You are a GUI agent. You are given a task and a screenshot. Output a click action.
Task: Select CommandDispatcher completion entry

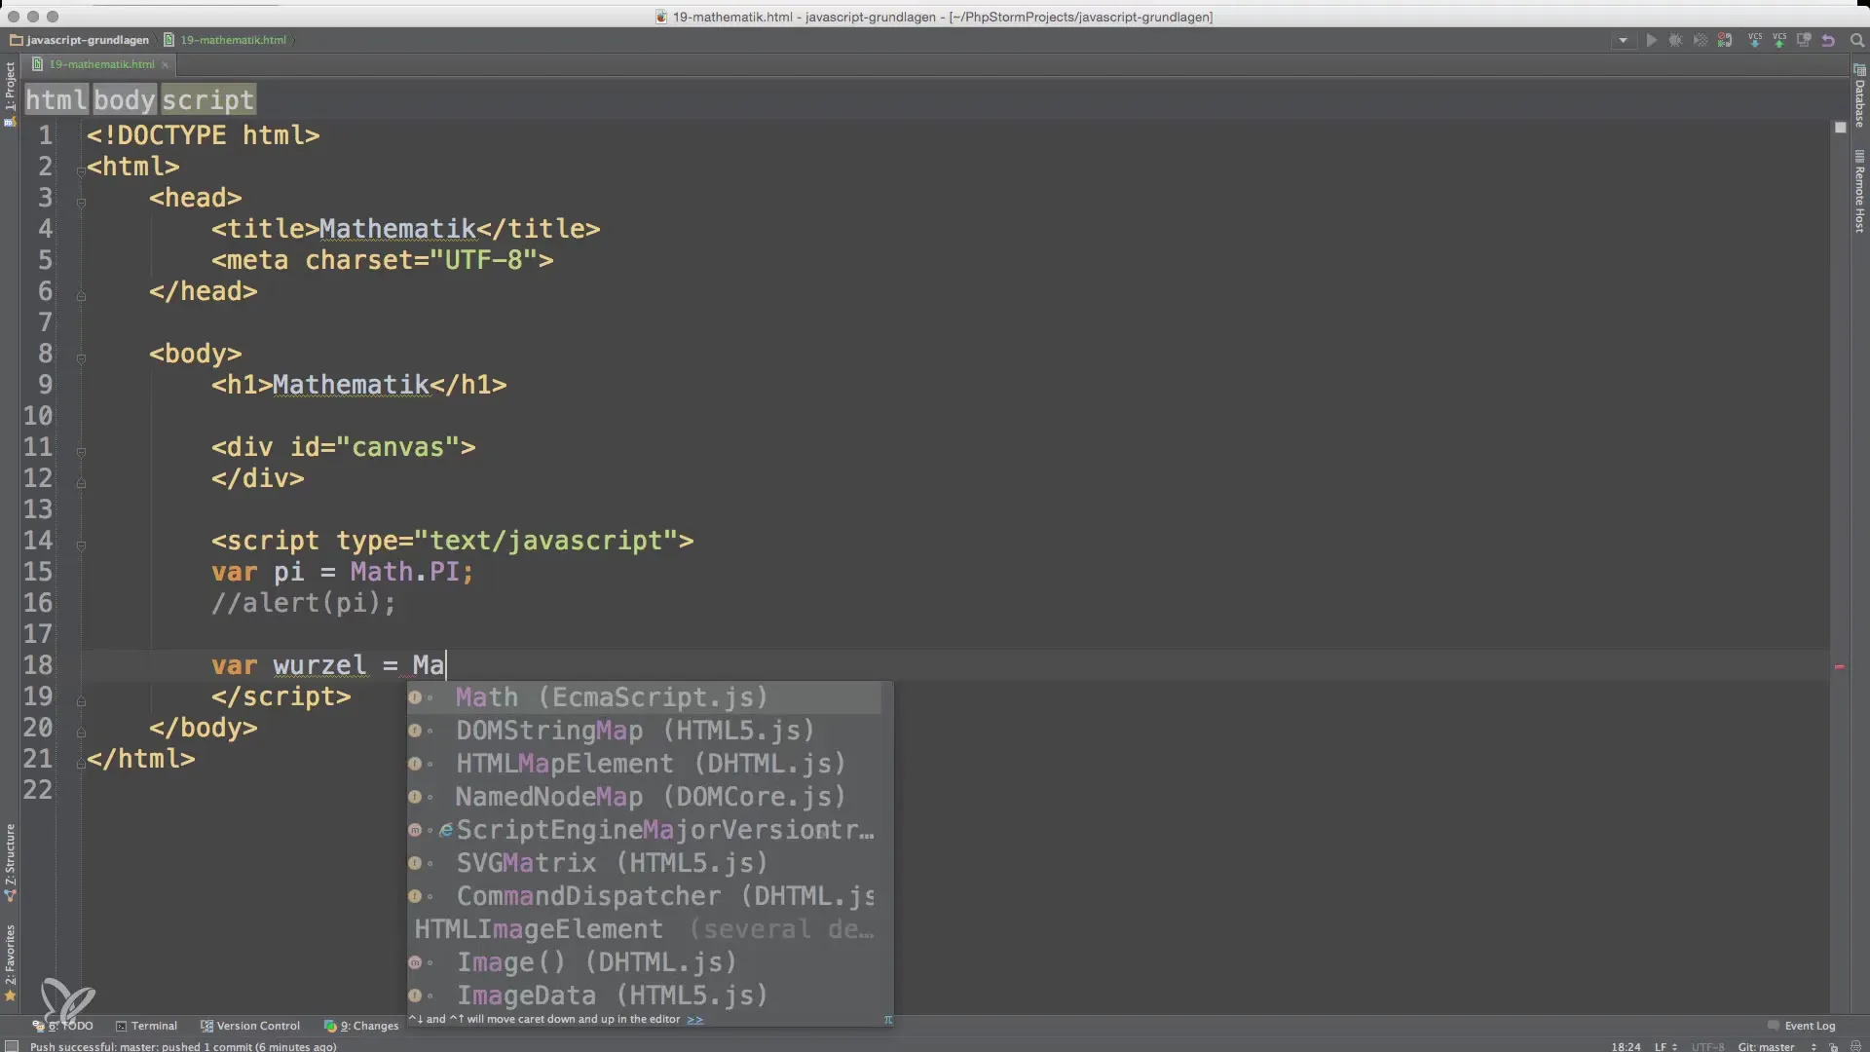click(644, 896)
